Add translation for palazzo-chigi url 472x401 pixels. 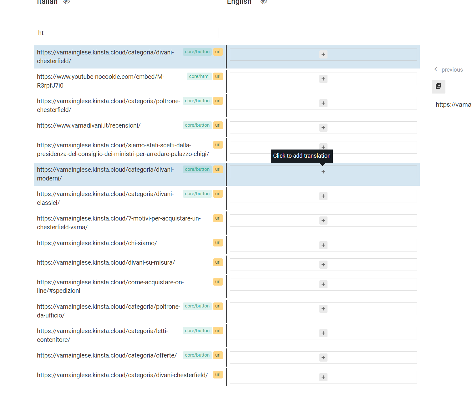pos(323,147)
